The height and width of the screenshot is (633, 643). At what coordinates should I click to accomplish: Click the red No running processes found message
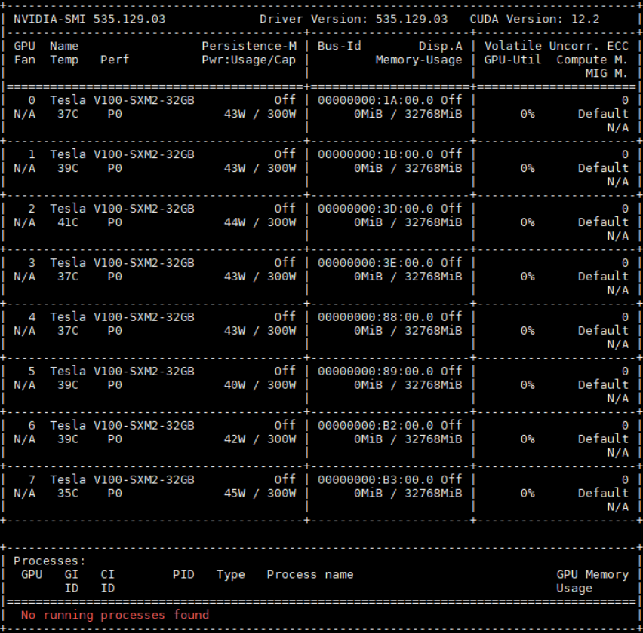click(115, 615)
